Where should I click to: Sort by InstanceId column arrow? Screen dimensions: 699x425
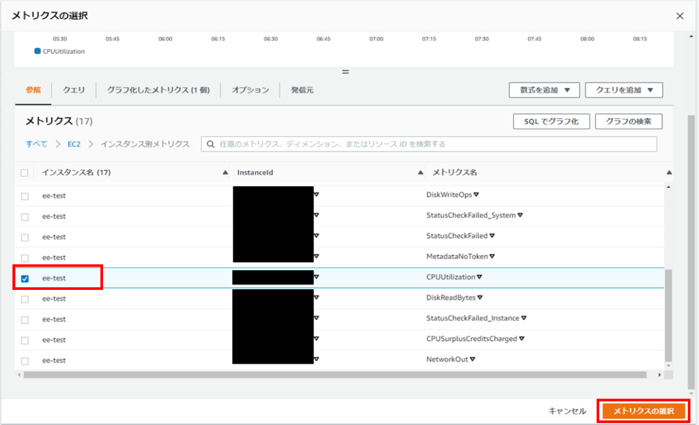coord(420,173)
